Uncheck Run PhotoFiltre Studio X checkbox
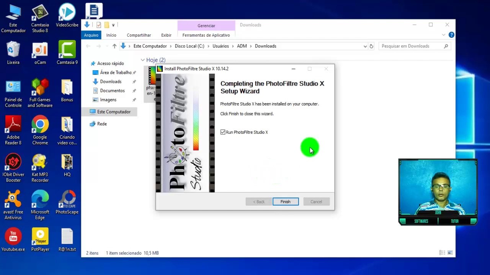 tap(223, 132)
